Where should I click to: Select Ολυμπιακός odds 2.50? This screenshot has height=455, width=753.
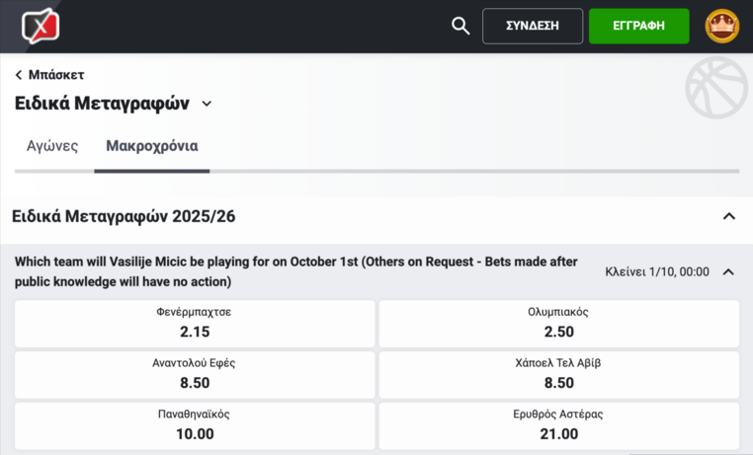pos(559,324)
